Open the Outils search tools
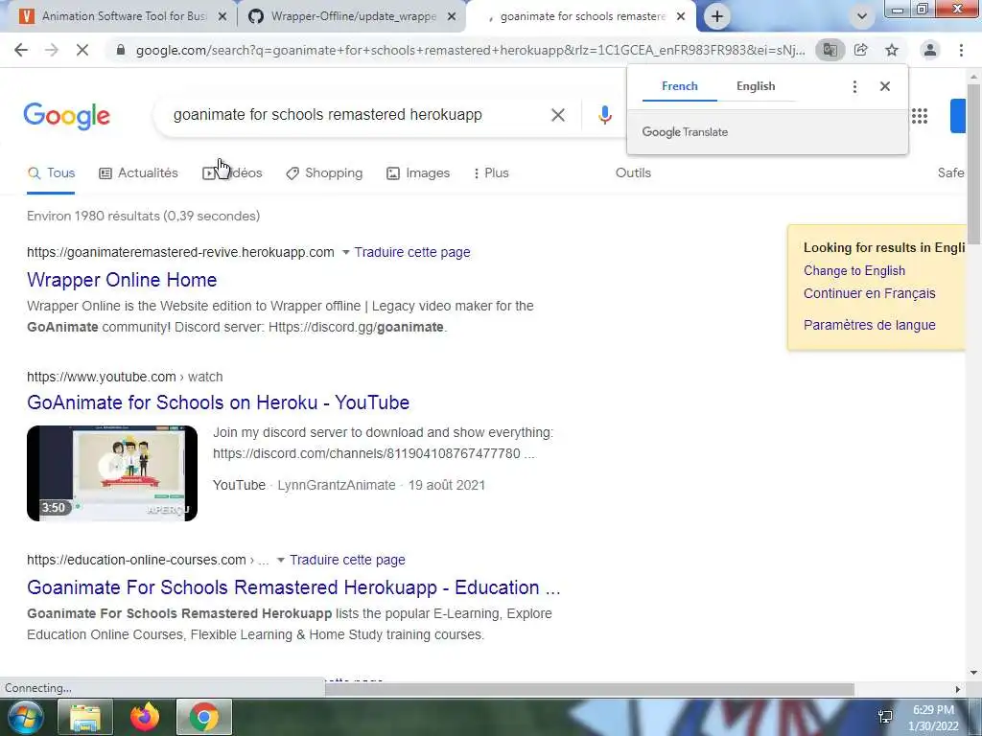This screenshot has height=736, width=982. (633, 173)
